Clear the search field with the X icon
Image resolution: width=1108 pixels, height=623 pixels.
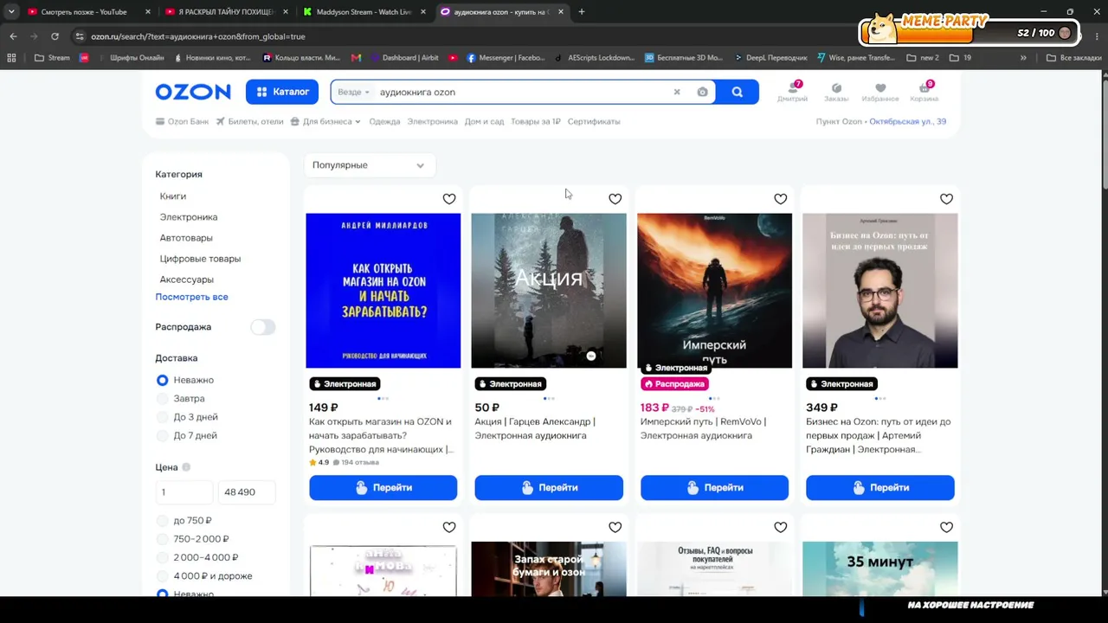tap(677, 92)
